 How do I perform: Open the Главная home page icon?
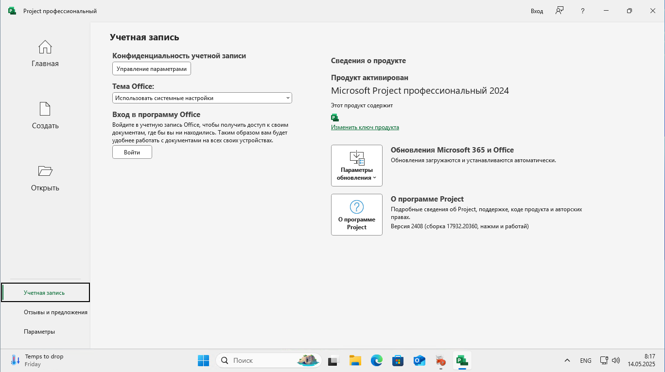coord(45,48)
